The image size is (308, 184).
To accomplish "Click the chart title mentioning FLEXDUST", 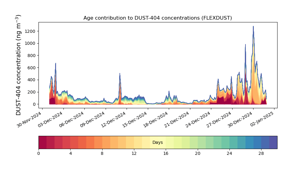I will (x=157, y=18).
